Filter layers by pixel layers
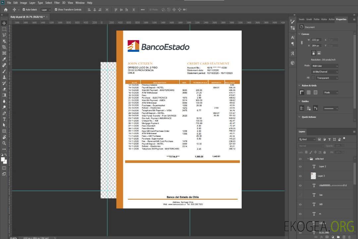The image size is (358, 239). coord(319,139)
